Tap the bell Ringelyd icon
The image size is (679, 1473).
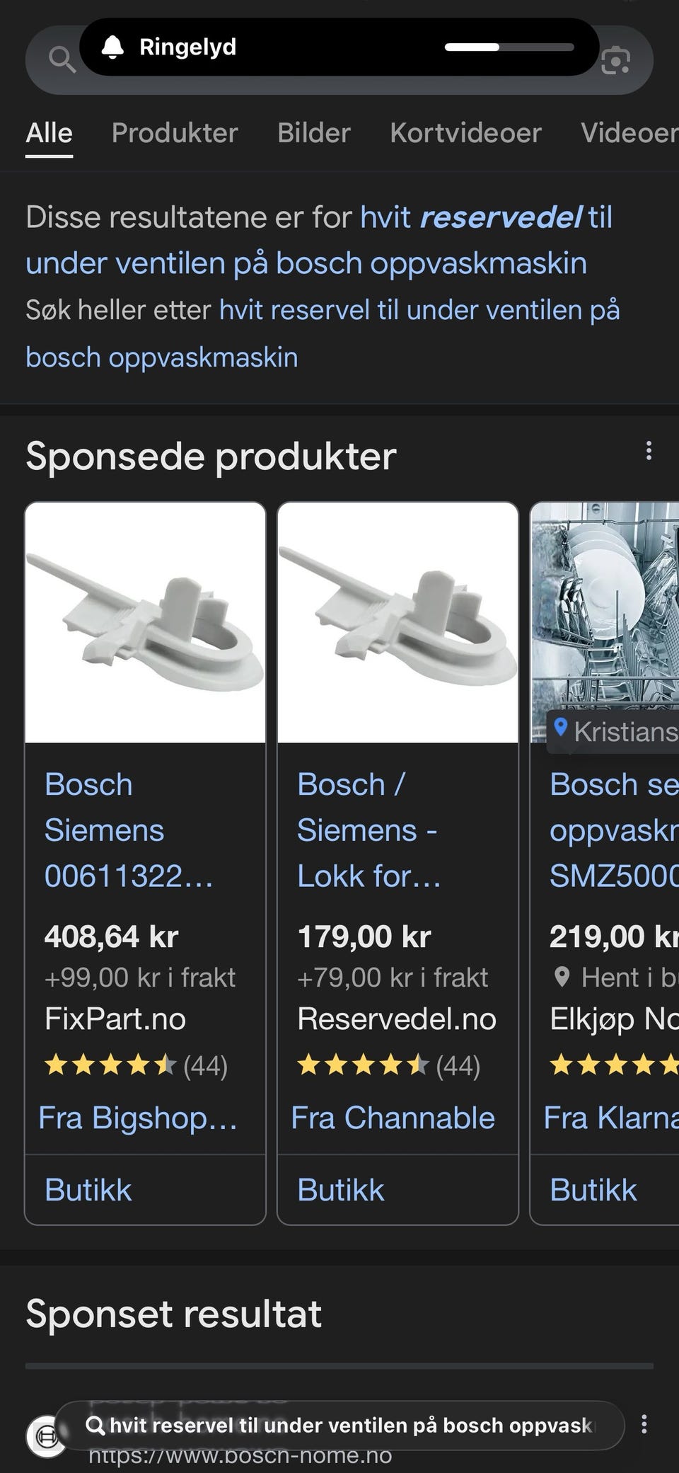click(x=112, y=47)
